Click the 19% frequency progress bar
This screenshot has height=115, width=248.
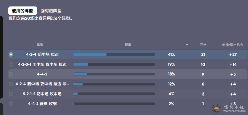114,64
